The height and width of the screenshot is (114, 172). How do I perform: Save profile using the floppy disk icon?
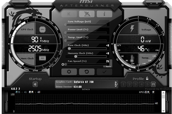point(153,84)
